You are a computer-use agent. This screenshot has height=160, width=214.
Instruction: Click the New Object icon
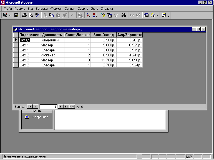(153, 15)
